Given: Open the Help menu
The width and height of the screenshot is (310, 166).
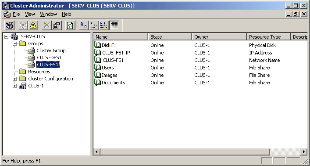Looking at the screenshot, I should (67, 14).
